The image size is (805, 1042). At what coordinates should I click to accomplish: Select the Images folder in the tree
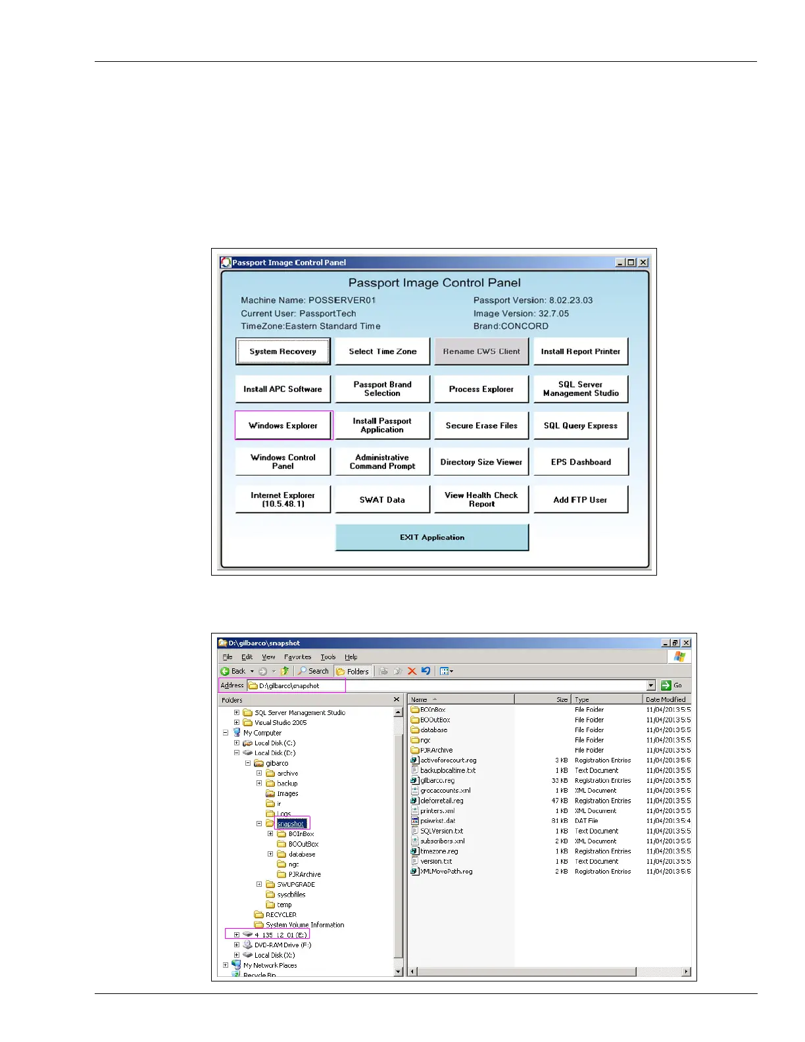(x=287, y=793)
